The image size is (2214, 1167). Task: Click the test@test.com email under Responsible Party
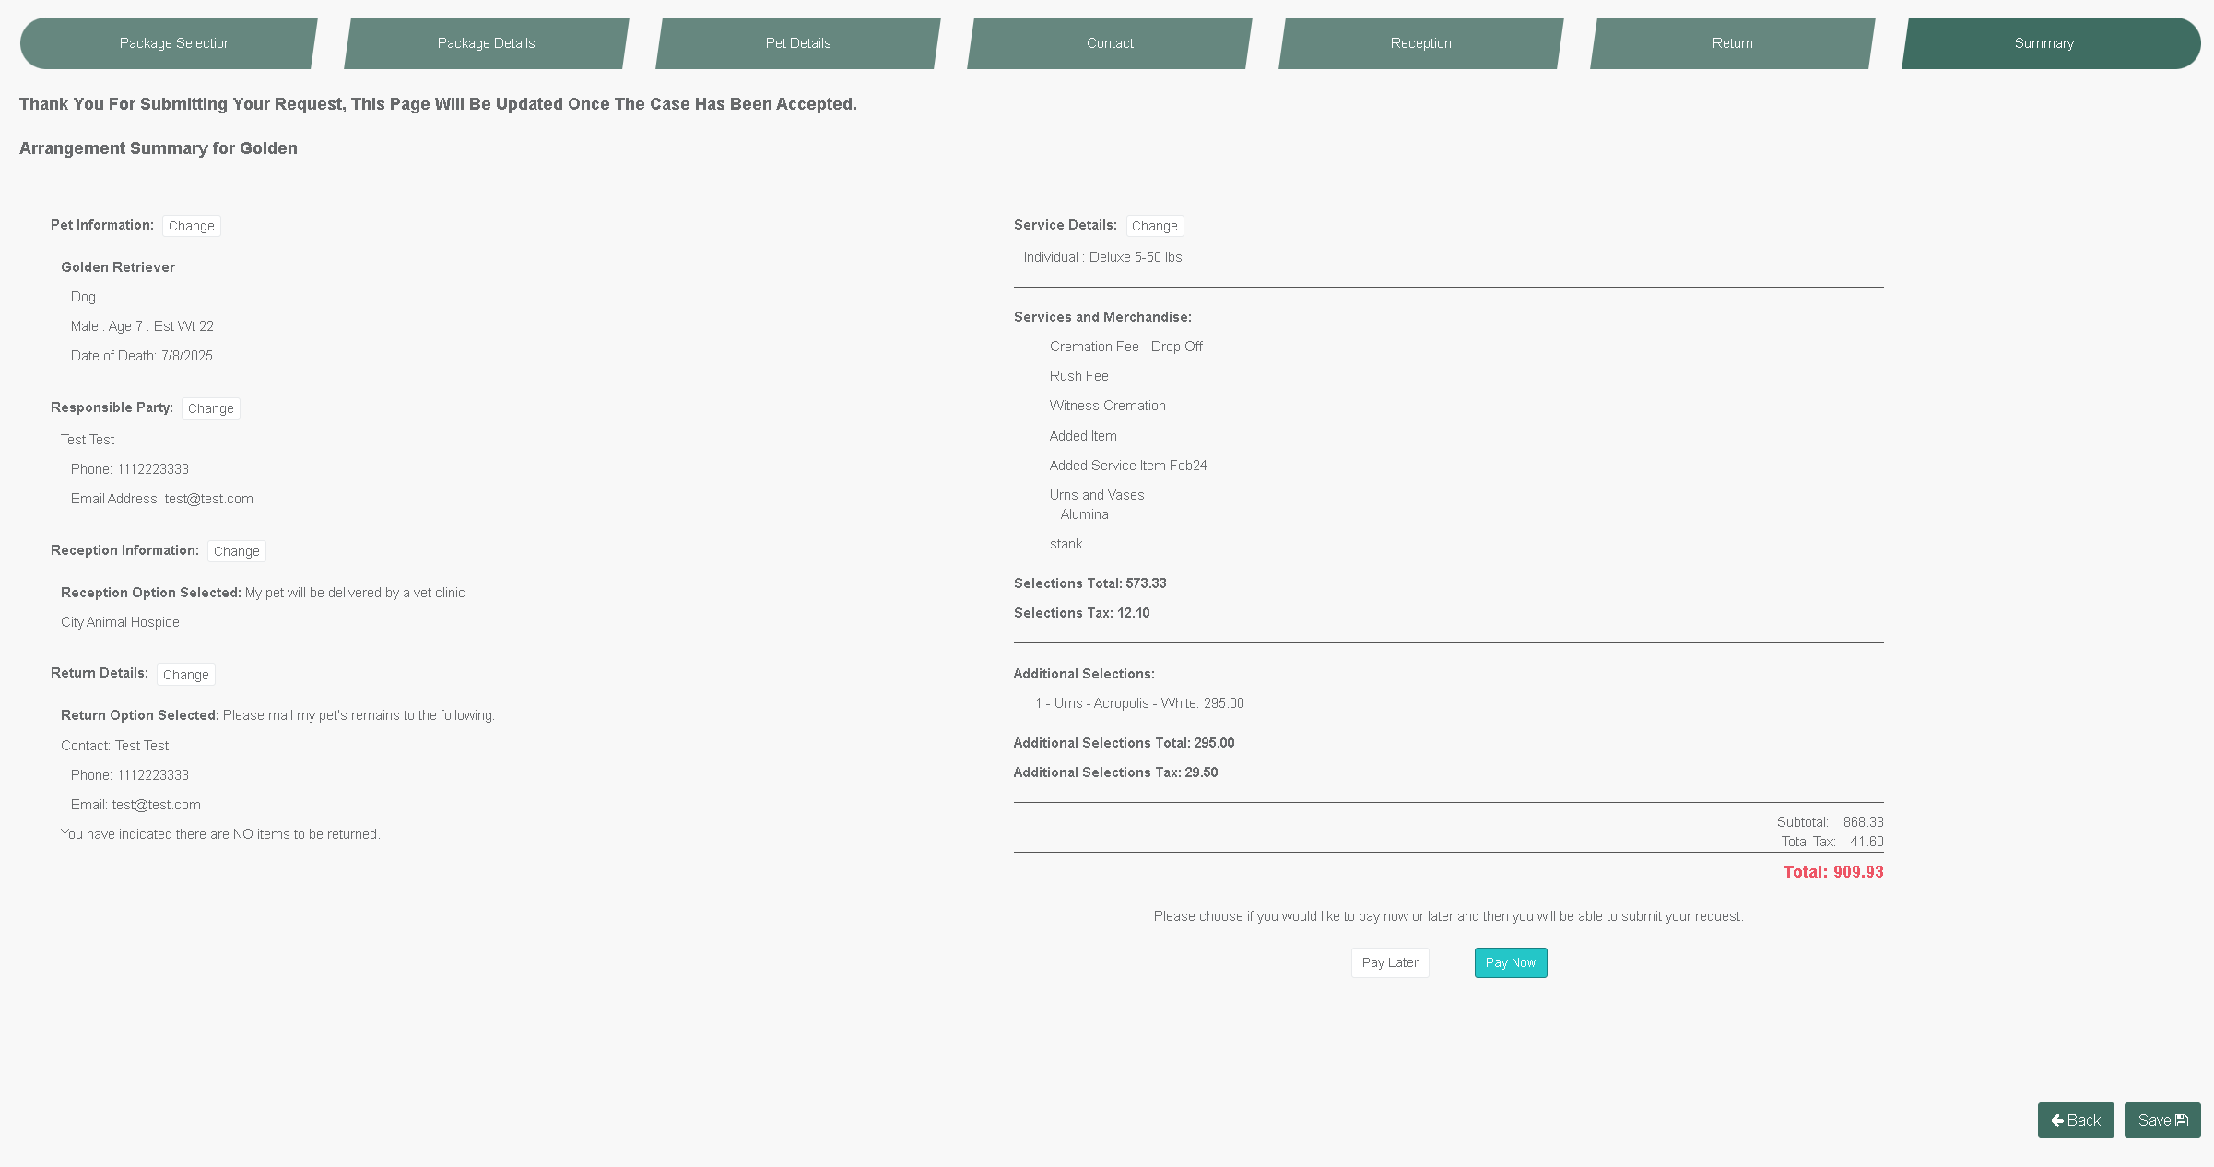tap(208, 499)
